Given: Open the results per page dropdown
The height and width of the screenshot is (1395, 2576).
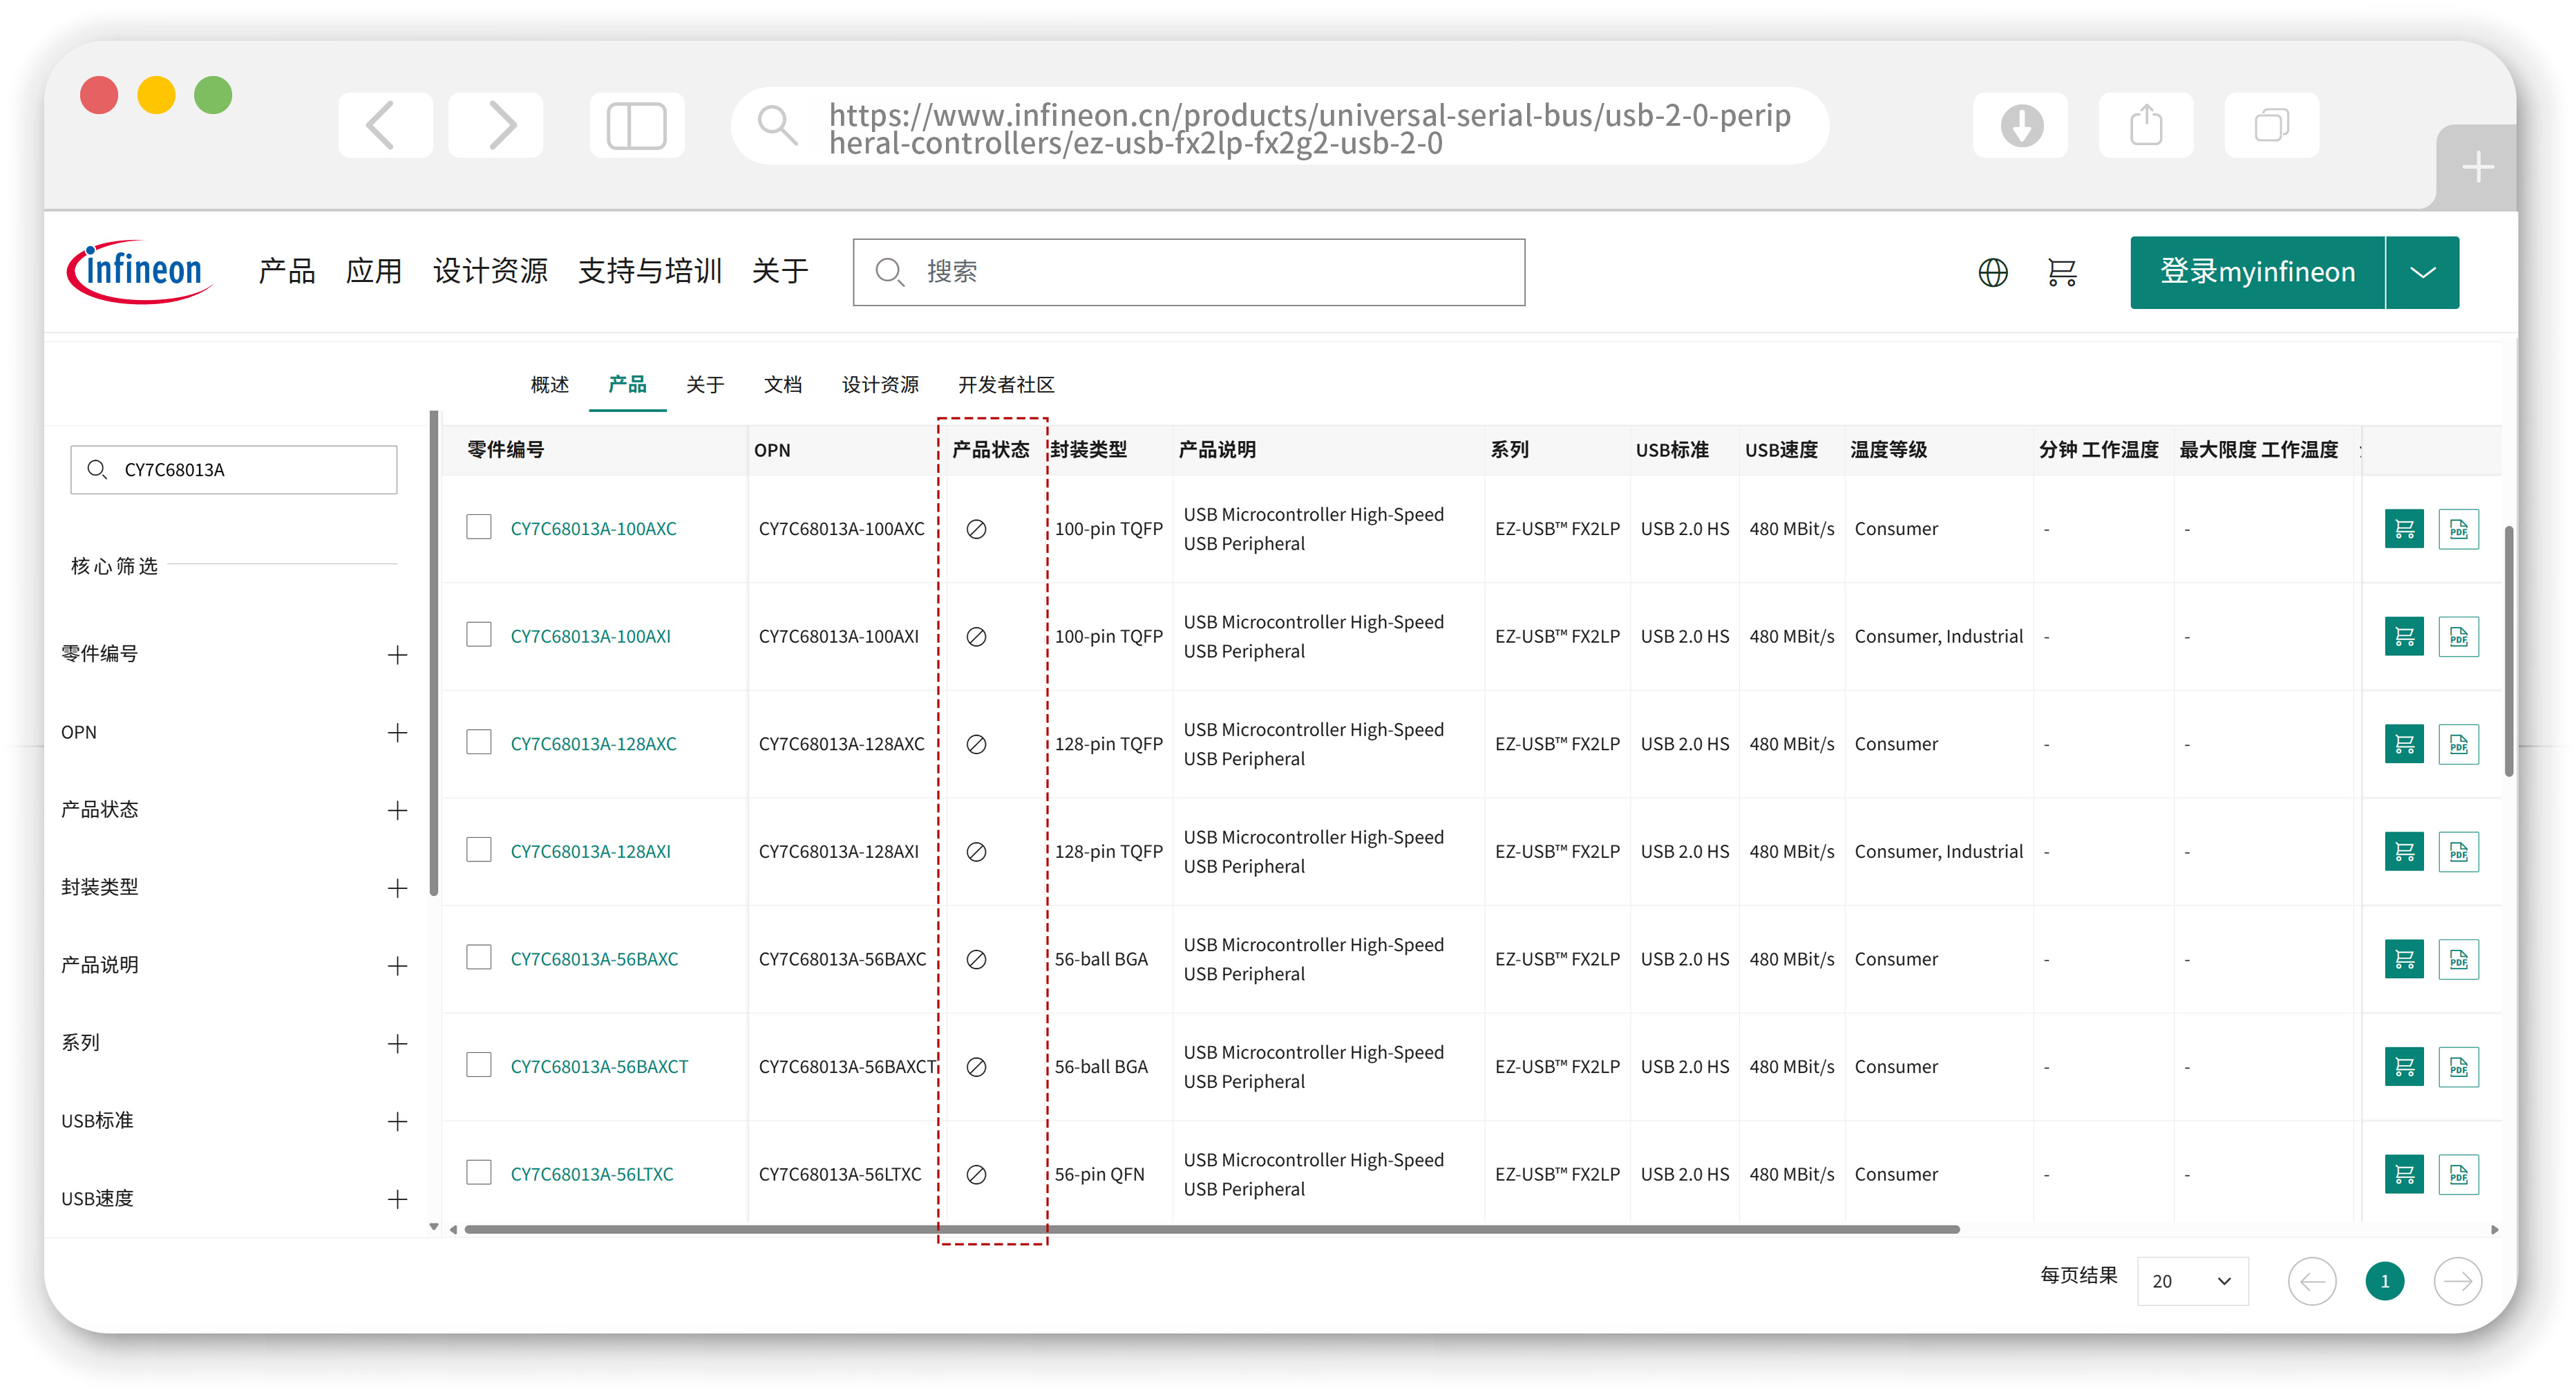Looking at the screenshot, I should coord(2192,1281).
